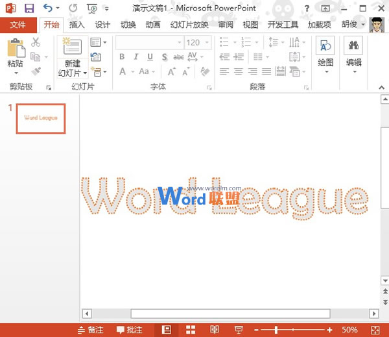Viewport: 389px width, 337px height.
Task: Switch to Transitions (切换) tab
Action: click(x=128, y=25)
